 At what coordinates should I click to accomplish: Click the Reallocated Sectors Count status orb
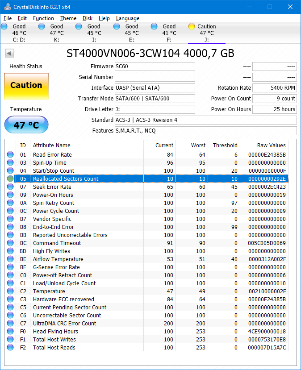pyautogui.click(x=10, y=179)
